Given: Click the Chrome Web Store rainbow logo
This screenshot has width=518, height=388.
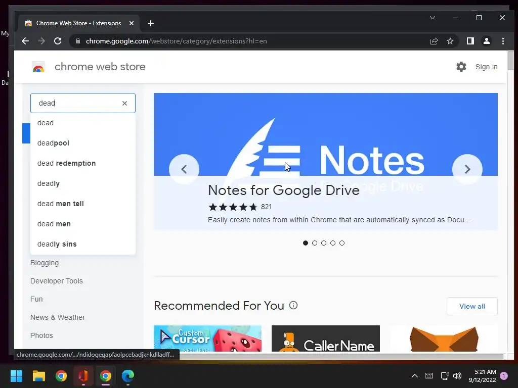Looking at the screenshot, I should click(x=38, y=67).
